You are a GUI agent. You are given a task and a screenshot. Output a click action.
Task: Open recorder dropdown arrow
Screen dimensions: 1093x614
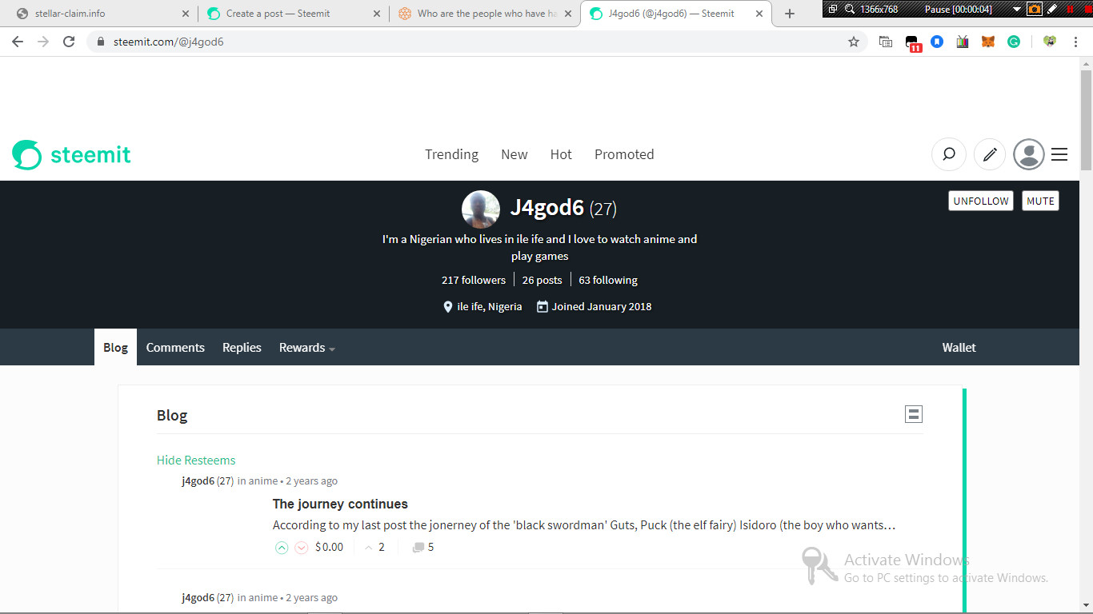(1017, 9)
